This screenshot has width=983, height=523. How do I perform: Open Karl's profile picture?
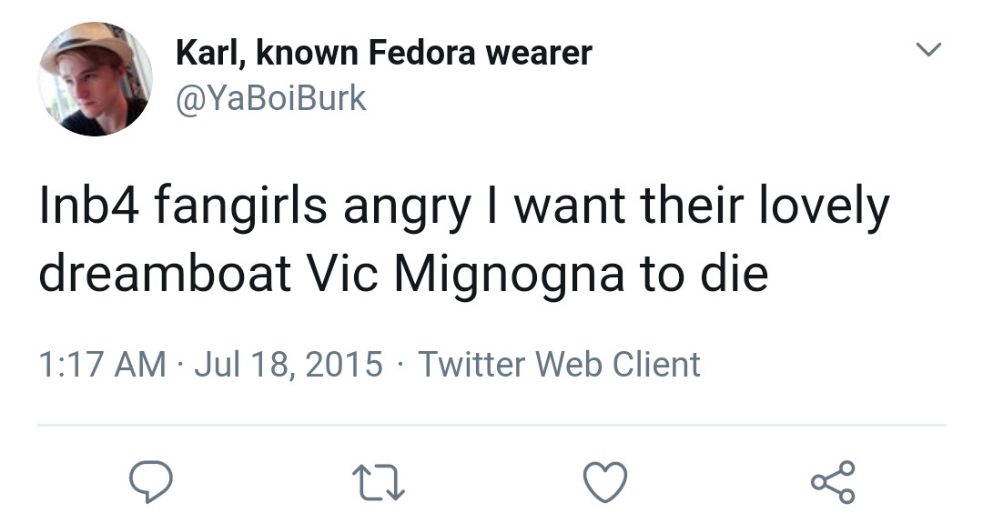[x=96, y=79]
